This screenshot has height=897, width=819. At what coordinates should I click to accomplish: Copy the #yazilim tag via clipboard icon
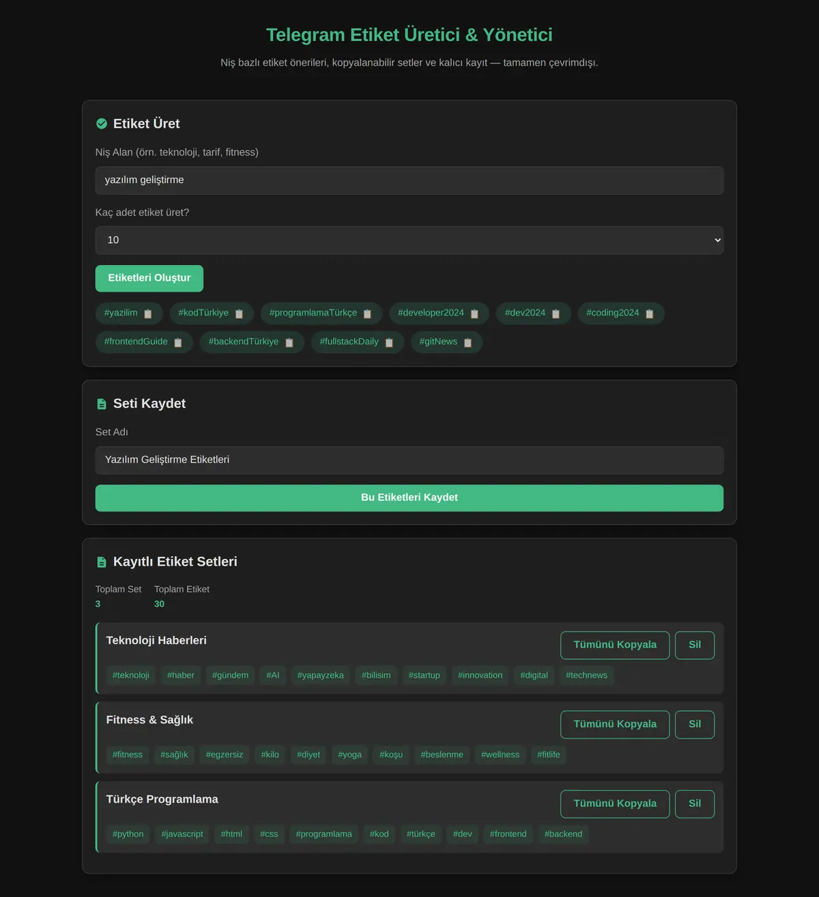coord(147,314)
